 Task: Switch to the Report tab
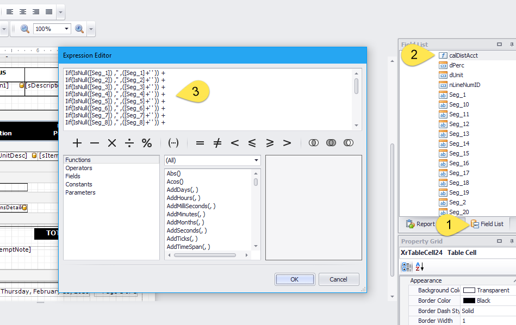click(x=420, y=224)
